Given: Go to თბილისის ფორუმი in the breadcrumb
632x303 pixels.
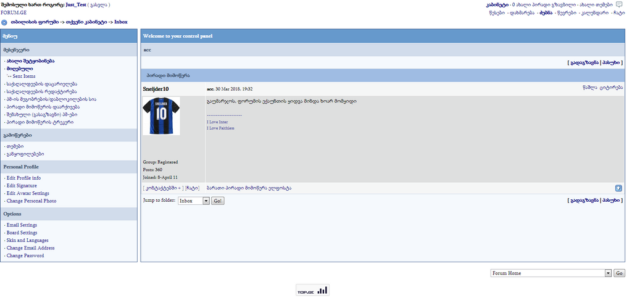Looking at the screenshot, I should tap(35, 22).
